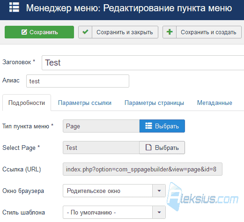Open the Окно браузера dropdown
Screen dimensions: 244x222
(114, 191)
